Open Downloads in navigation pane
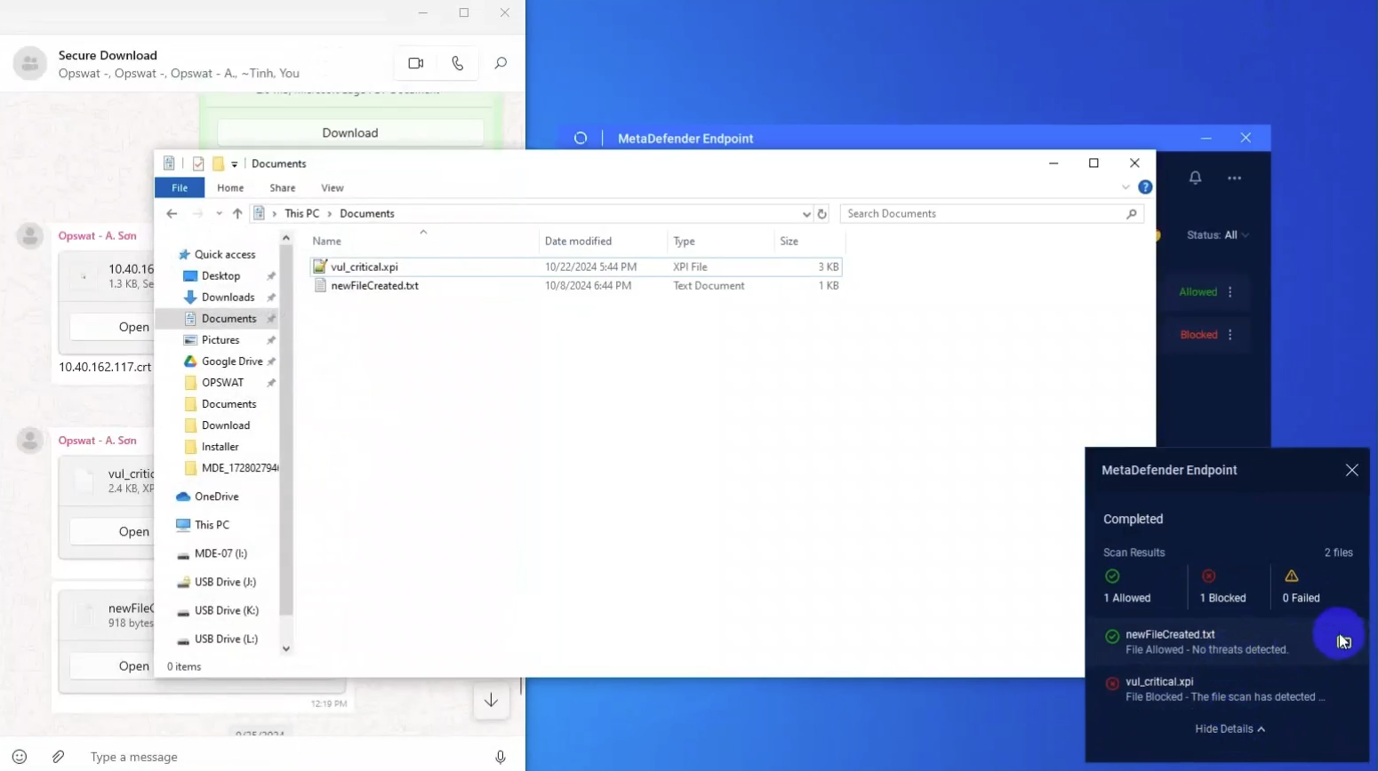 [228, 298]
